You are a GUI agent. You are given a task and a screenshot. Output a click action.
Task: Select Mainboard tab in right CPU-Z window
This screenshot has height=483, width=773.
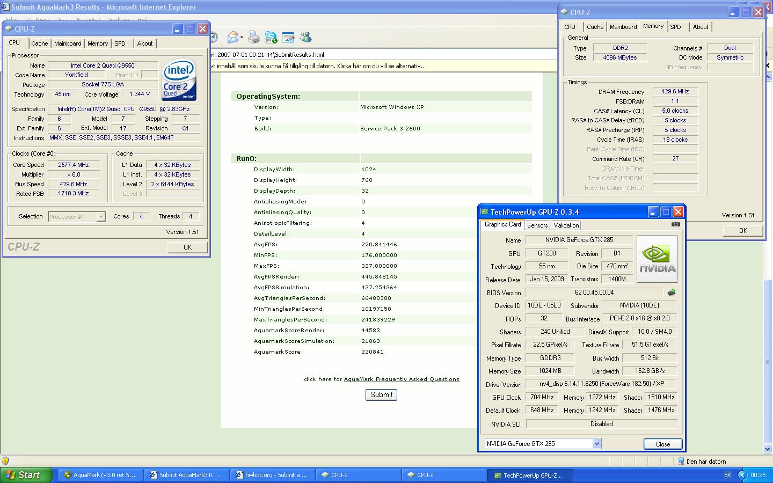pyautogui.click(x=623, y=27)
